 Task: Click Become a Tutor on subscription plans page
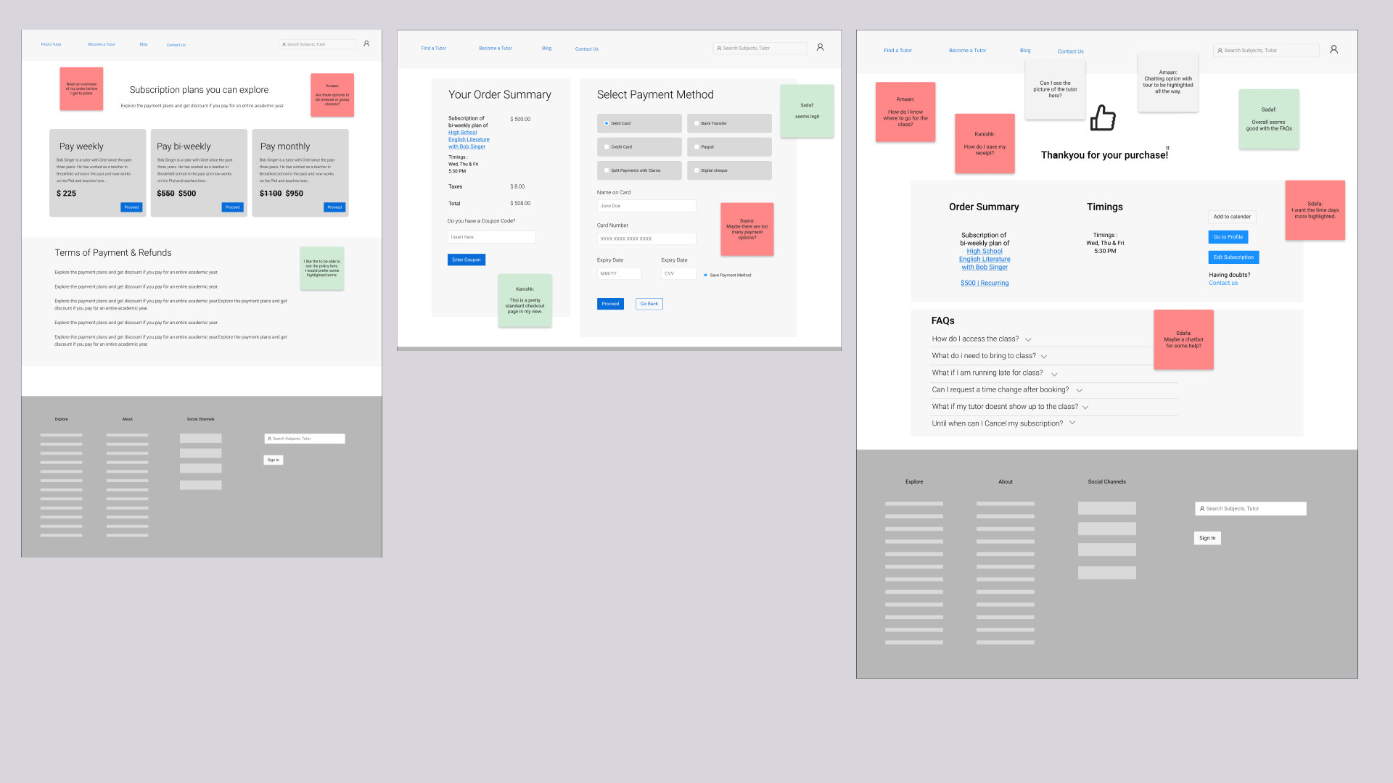pos(102,44)
